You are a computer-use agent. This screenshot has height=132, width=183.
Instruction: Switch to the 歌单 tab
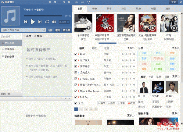pyautogui.click(x=138, y=9)
